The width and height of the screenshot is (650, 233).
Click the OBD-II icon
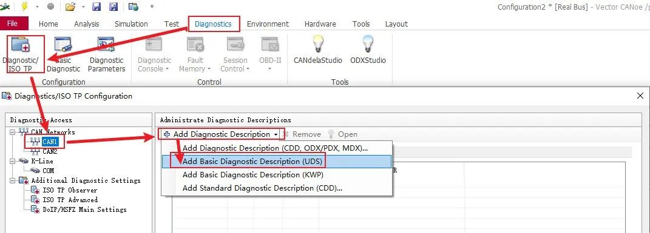[270, 44]
